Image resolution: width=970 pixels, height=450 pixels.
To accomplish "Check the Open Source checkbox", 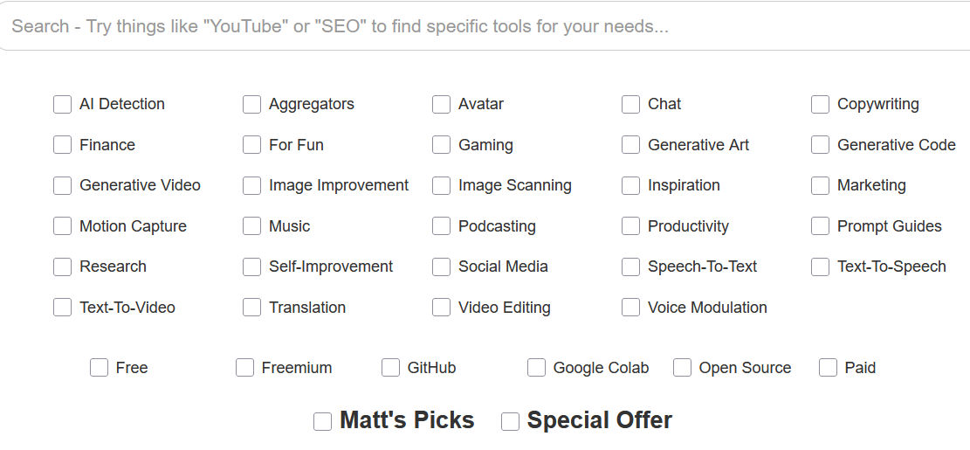I will click(682, 368).
